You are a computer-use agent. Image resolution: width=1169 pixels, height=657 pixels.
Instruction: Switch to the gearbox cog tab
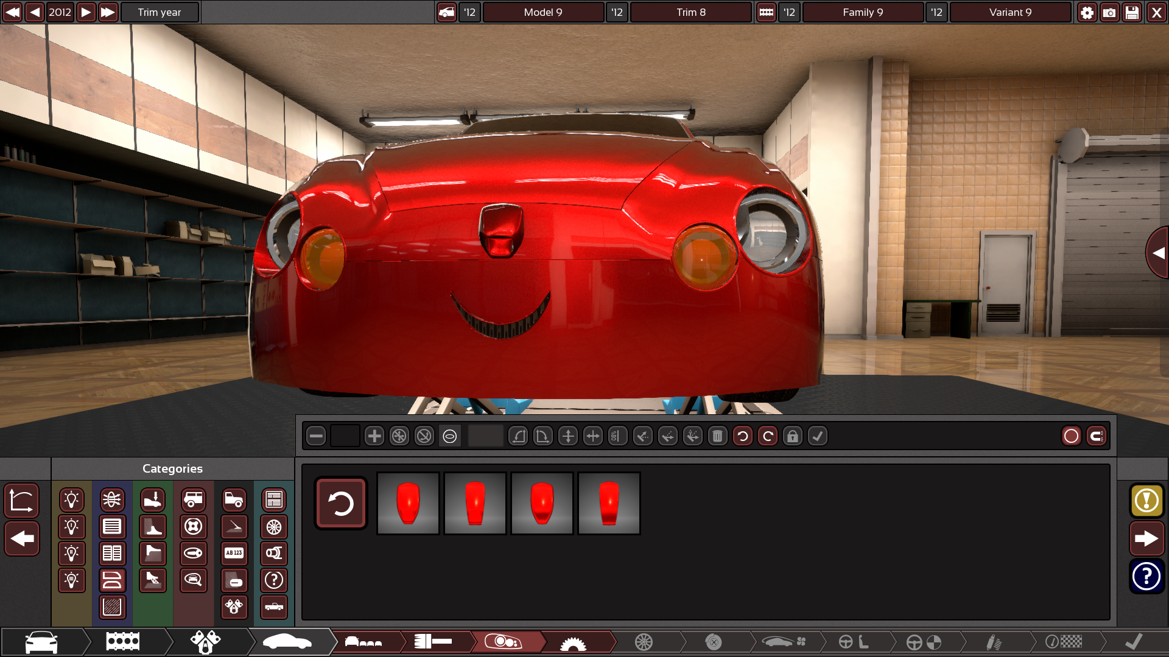(573, 643)
